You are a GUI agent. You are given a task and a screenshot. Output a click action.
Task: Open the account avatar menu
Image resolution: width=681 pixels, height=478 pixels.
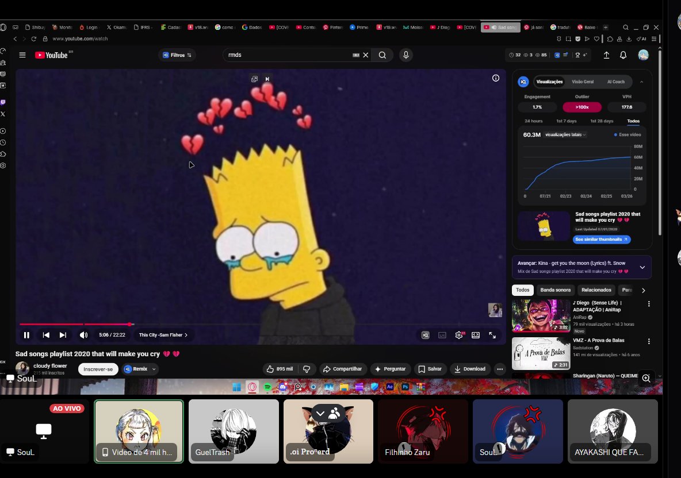tap(643, 55)
